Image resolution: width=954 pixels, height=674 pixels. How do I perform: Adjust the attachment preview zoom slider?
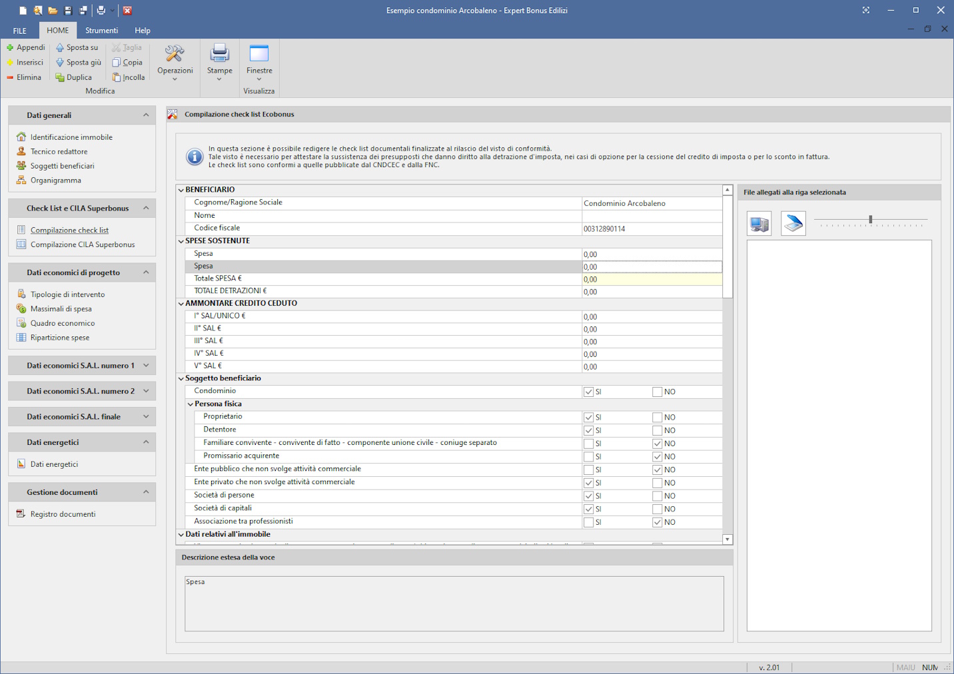[870, 219]
